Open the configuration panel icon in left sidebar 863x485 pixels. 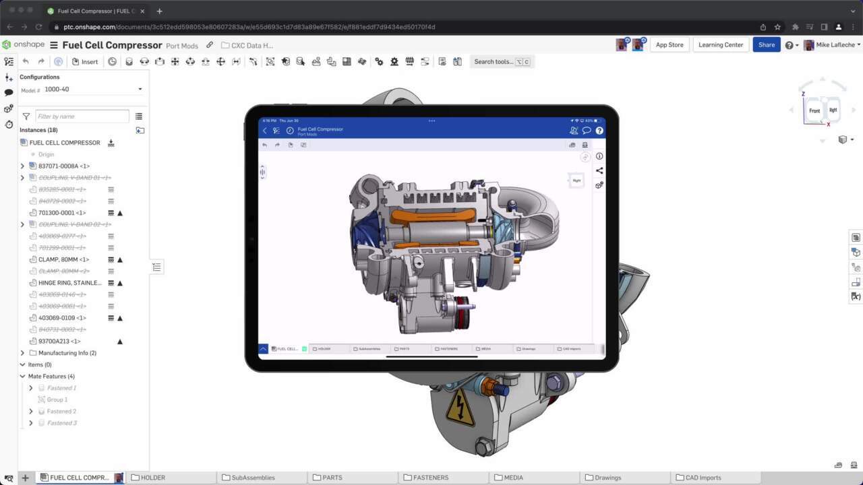(9, 108)
